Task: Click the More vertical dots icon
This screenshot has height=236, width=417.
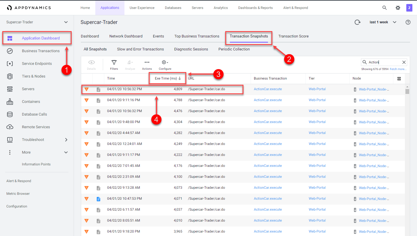Action: tap(10, 152)
